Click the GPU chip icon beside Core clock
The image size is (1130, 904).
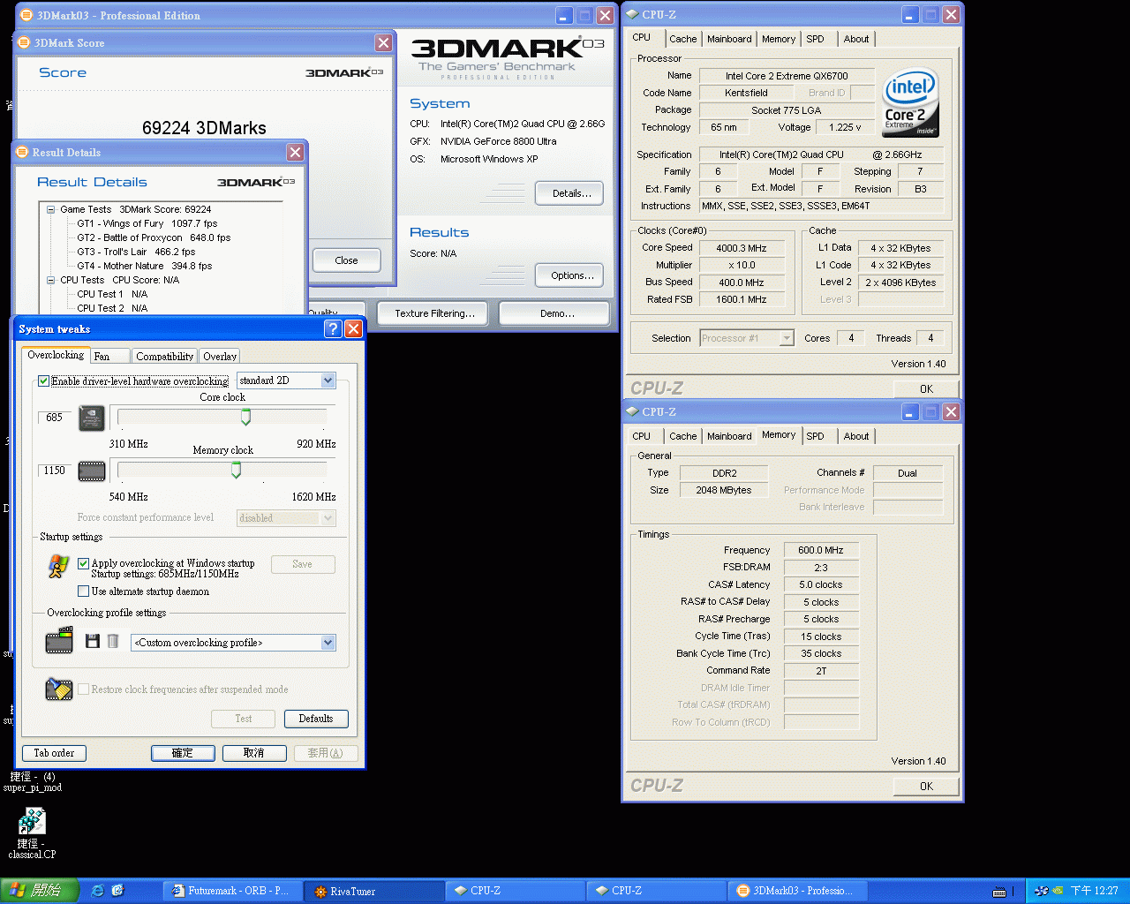tap(92, 418)
